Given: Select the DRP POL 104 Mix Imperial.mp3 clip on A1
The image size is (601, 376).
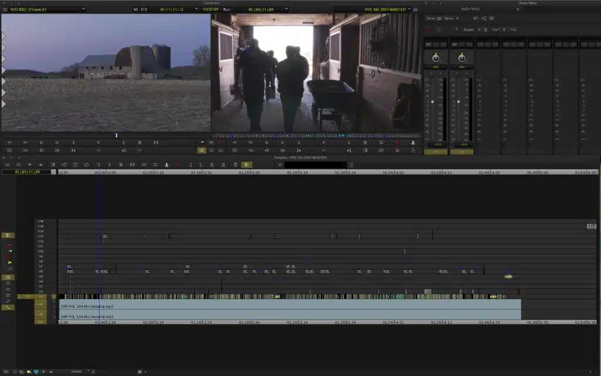Looking at the screenshot, I should click(235, 306).
